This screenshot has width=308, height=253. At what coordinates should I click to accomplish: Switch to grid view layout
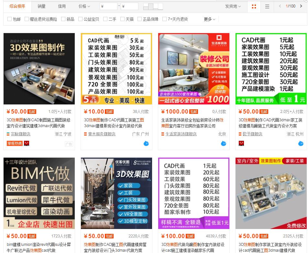(254, 6)
